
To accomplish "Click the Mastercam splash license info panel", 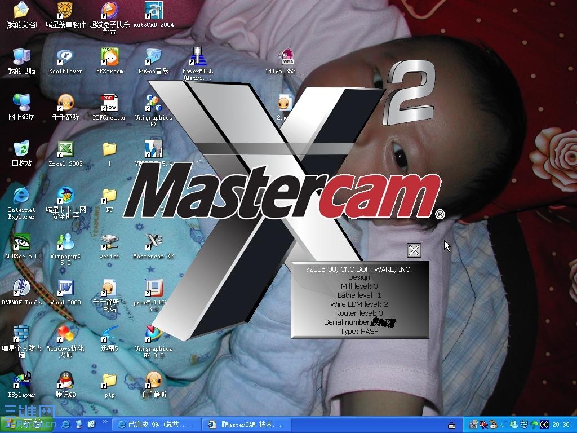I will [x=360, y=300].
